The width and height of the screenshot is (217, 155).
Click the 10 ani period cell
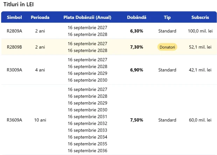(40, 120)
